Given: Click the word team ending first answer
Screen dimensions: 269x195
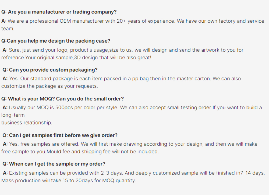Looking at the screenshot, I should [8, 29].
